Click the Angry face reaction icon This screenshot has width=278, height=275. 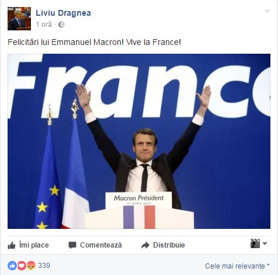coord(31,266)
